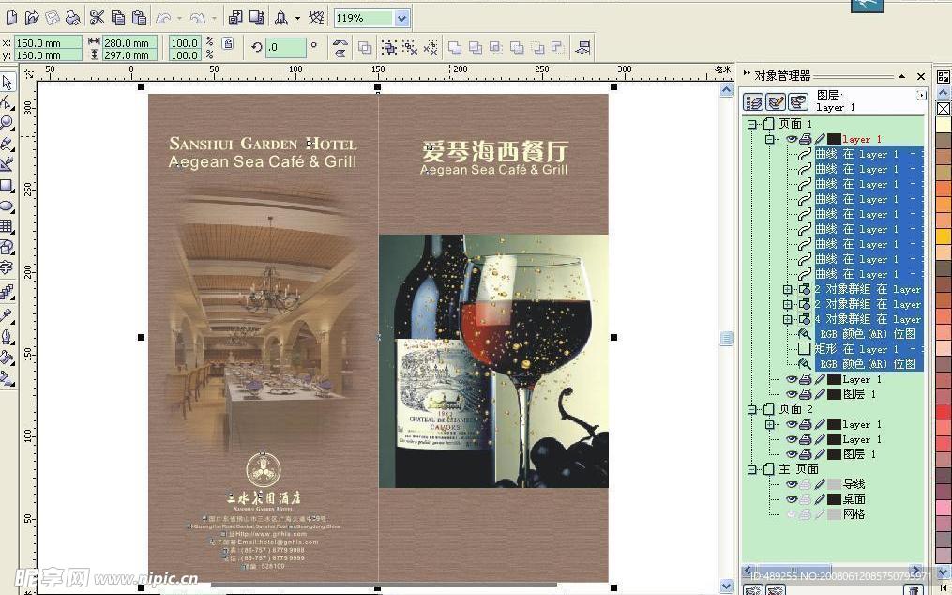The width and height of the screenshot is (952, 595).
Task: Weld the selected objects
Action: [x=455, y=48]
